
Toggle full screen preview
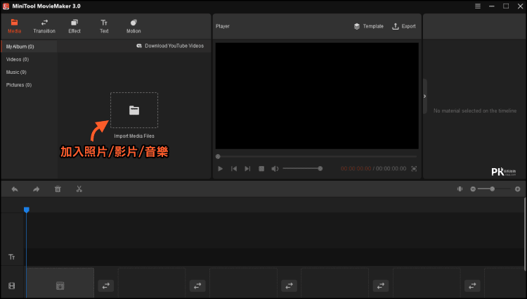414,169
